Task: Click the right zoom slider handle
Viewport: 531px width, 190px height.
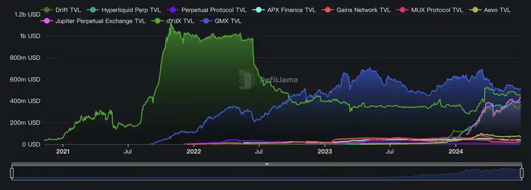Action: pos(522,173)
